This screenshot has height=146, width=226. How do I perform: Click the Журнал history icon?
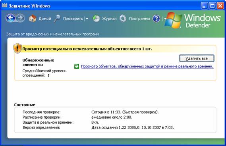pos(96,19)
